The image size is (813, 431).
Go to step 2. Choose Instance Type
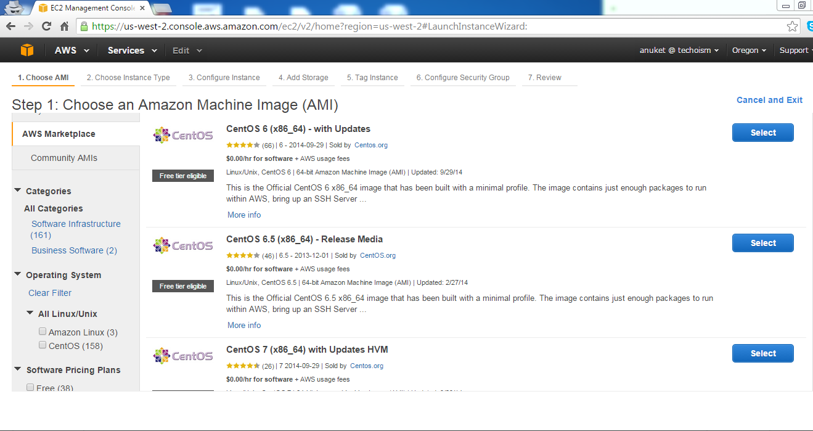pos(128,78)
